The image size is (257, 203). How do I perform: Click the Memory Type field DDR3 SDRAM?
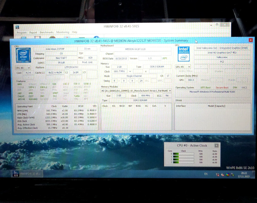click(x=157, y=67)
